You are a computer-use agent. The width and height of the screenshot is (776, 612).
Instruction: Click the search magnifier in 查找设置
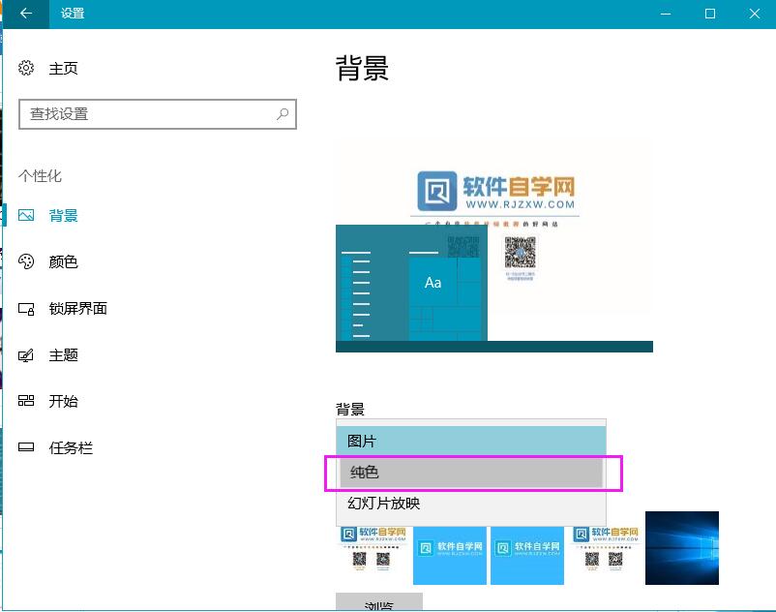tap(282, 114)
